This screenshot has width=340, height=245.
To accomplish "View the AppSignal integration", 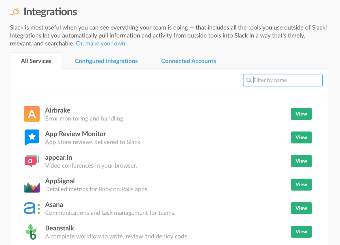I will pyautogui.click(x=301, y=184).
